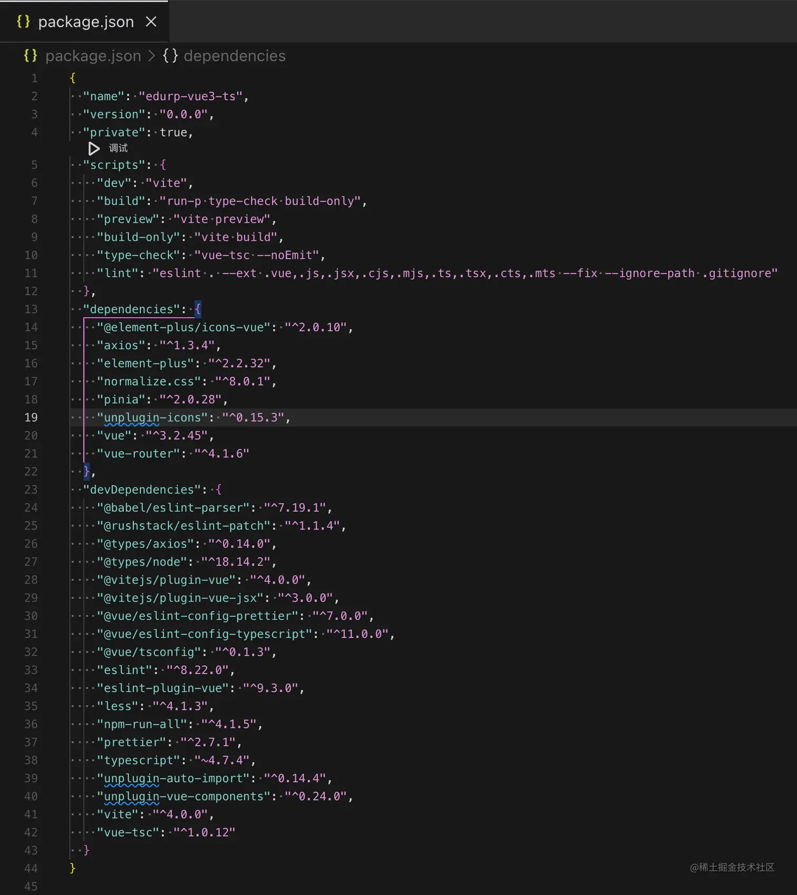This screenshot has width=797, height=895.
Task: Click the "element-plus" dependency key
Action: click(x=145, y=363)
